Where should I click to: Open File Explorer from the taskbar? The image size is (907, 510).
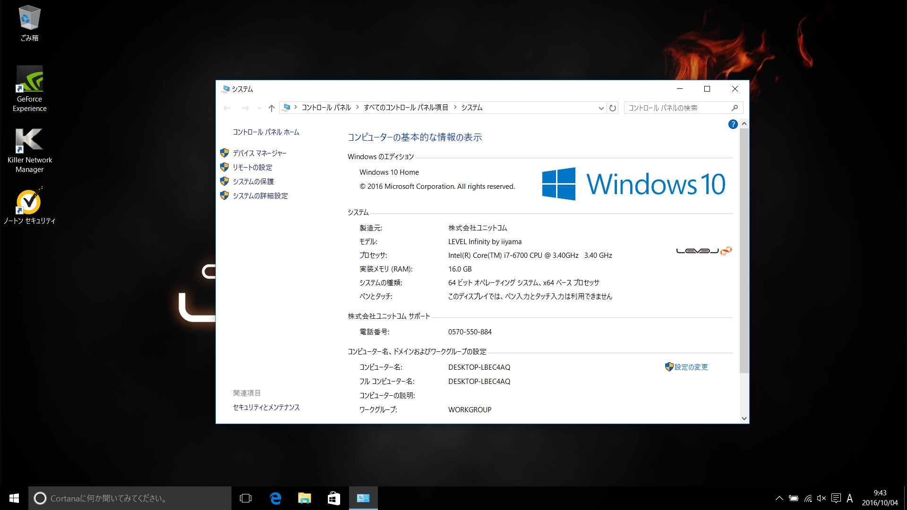click(x=305, y=498)
